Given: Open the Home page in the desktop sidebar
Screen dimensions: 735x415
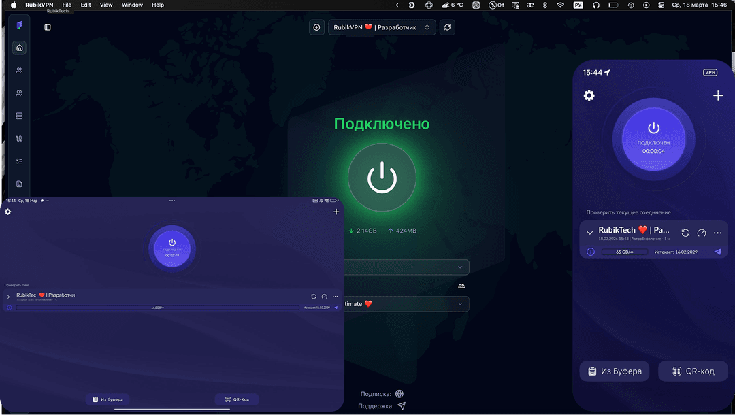Looking at the screenshot, I should [x=19, y=48].
